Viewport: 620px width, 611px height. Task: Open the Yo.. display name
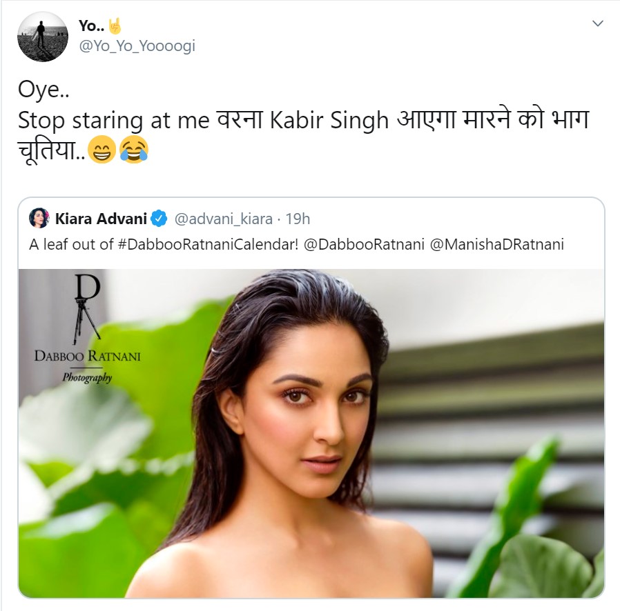coord(91,26)
